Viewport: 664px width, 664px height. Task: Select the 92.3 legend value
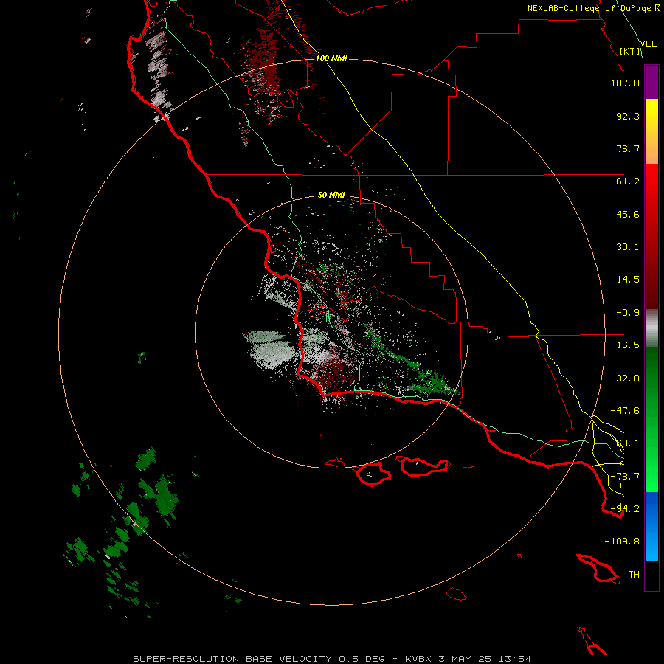pyautogui.click(x=628, y=116)
